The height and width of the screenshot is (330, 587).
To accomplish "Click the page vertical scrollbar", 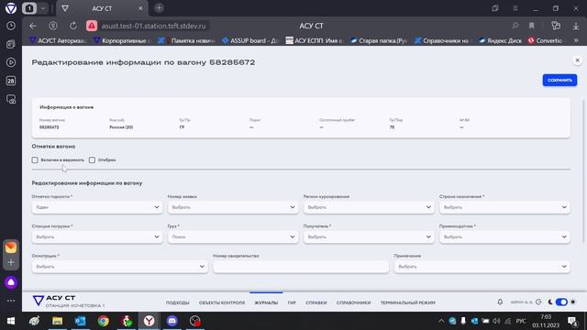I will click(x=583, y=171).
